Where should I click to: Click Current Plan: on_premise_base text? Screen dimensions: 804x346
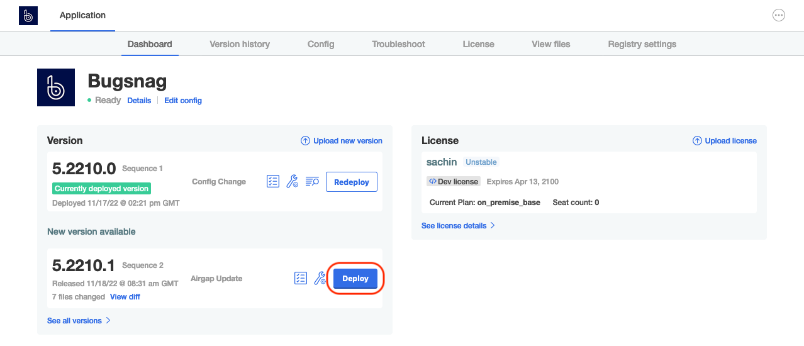click(485, 203)
